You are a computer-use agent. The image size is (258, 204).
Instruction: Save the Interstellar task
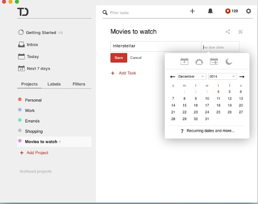(119, 58)
